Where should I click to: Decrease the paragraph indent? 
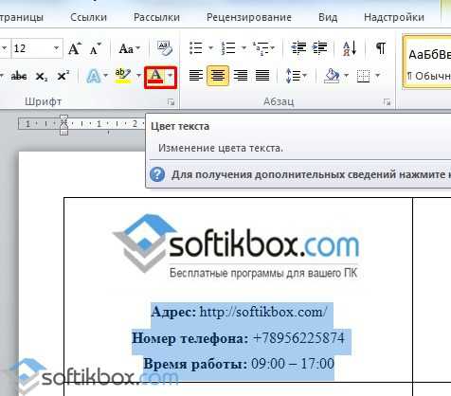tap(298, 48)
